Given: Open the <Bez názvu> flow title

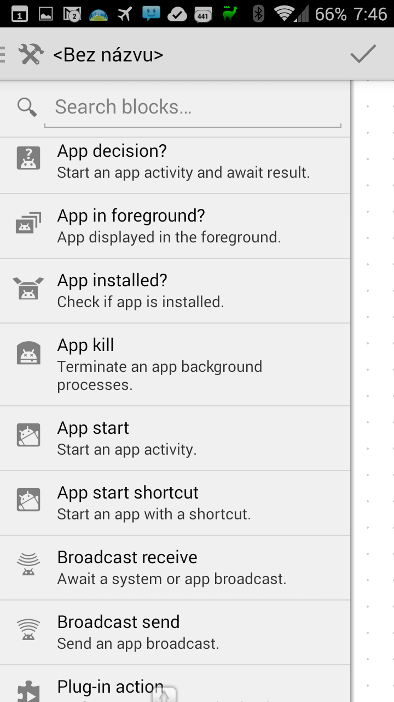Looking at the screenshot, I should pos(108,55).
